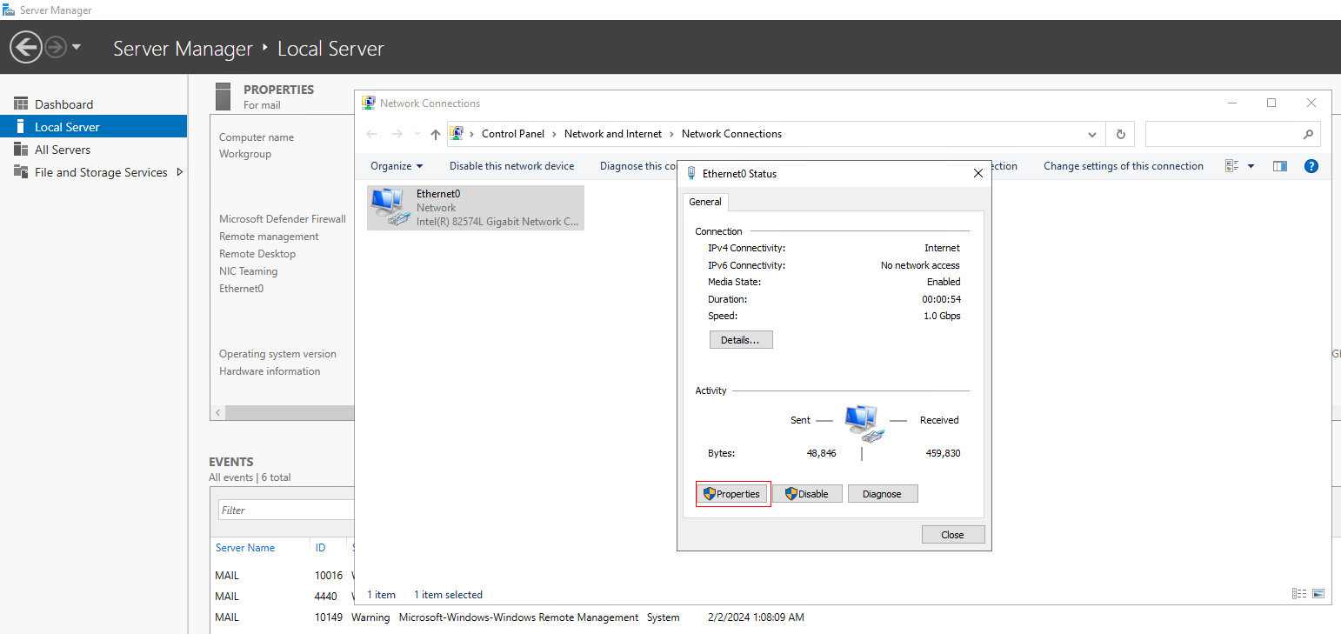1341x634 pixels.
Task: Click the change view icon
Action: [1231, 166]
